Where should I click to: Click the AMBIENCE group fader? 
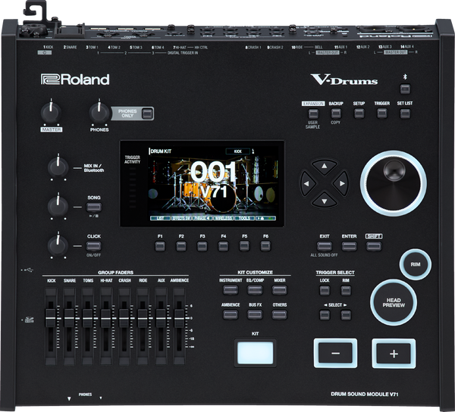pos(179,318)
